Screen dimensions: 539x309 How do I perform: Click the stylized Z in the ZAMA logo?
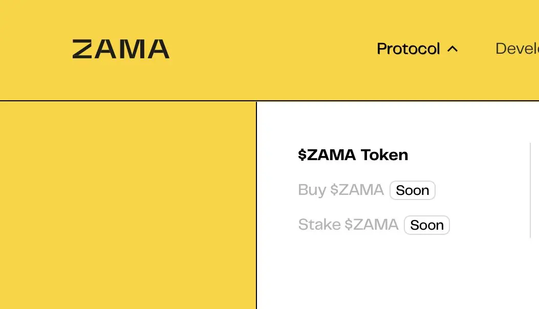[x=82, y=49]
